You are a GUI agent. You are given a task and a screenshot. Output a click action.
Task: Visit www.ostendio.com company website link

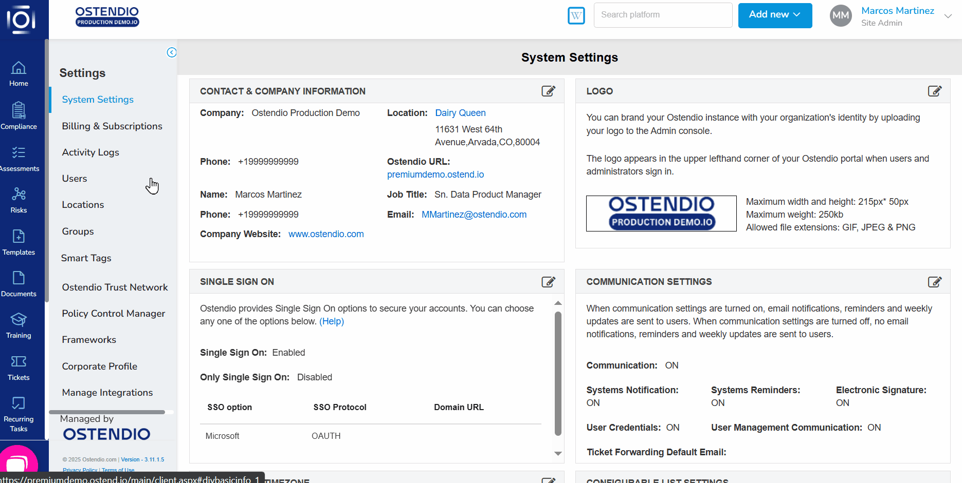(x=326, y=234)
